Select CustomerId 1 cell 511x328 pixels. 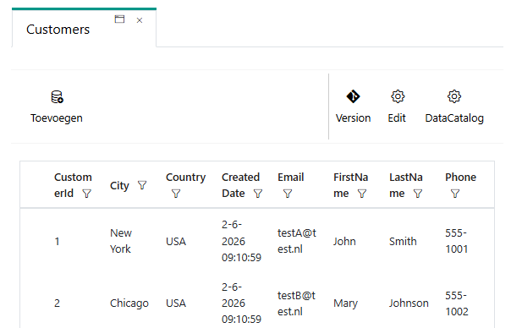(x=57, y=242)
